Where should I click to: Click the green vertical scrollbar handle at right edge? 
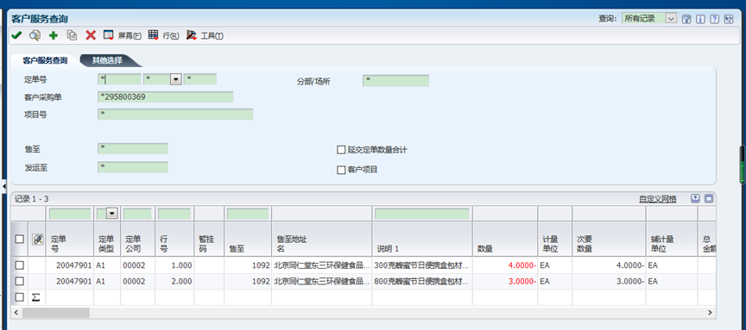[x=742, y=165]
